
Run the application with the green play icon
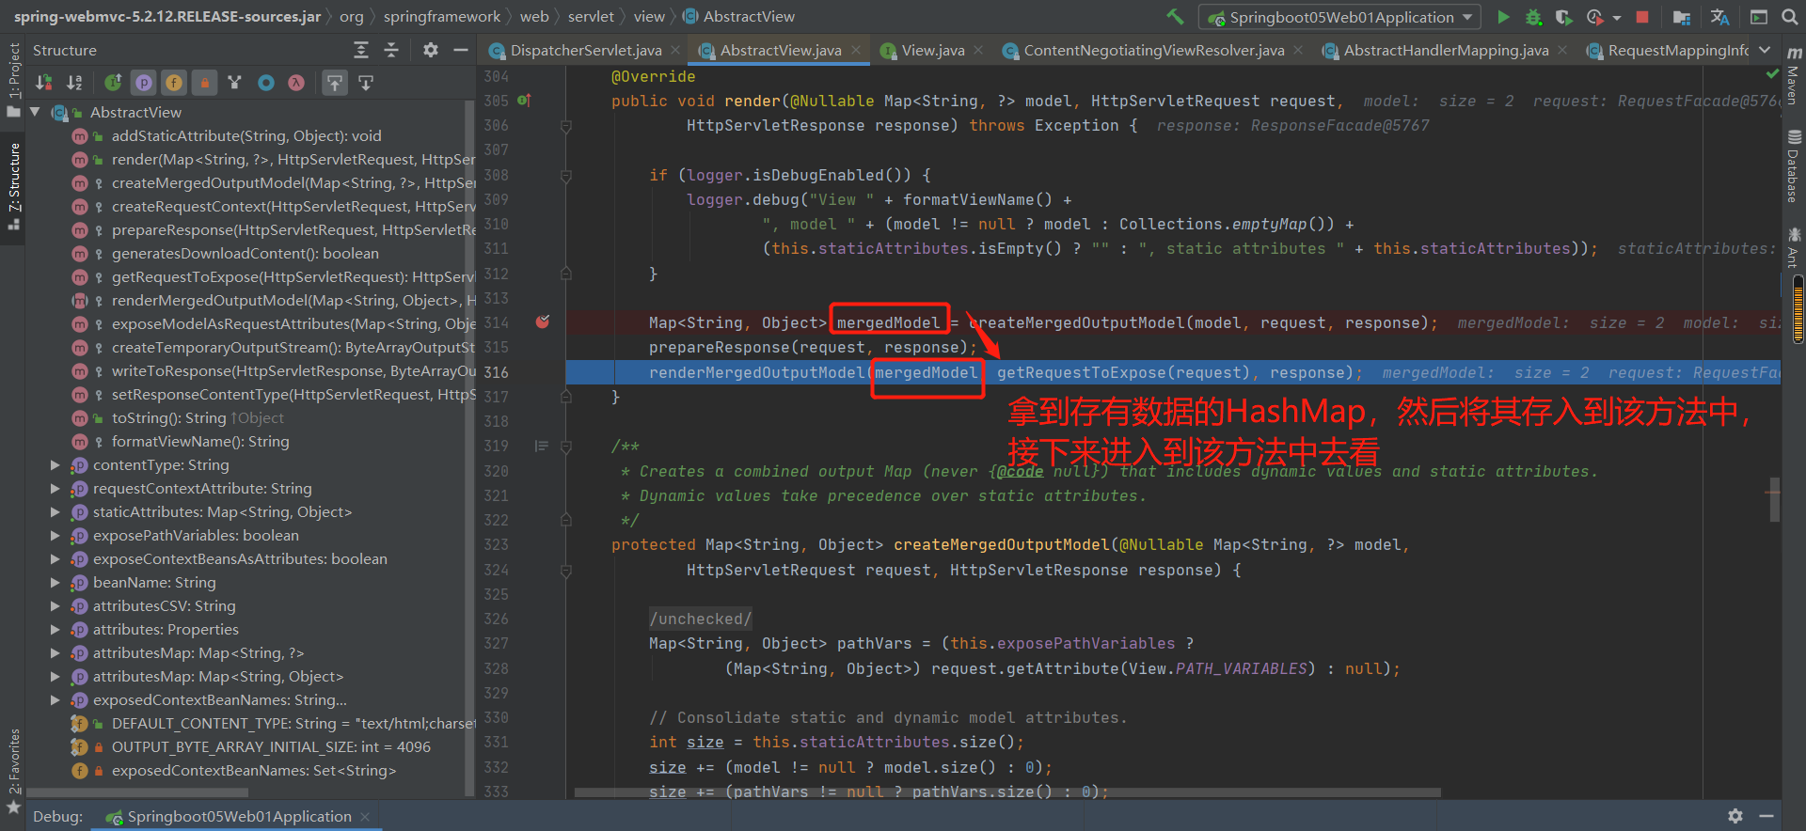[1503, 17]
